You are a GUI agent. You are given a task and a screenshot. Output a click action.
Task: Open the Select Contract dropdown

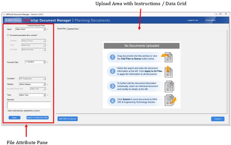pos(34,41)
